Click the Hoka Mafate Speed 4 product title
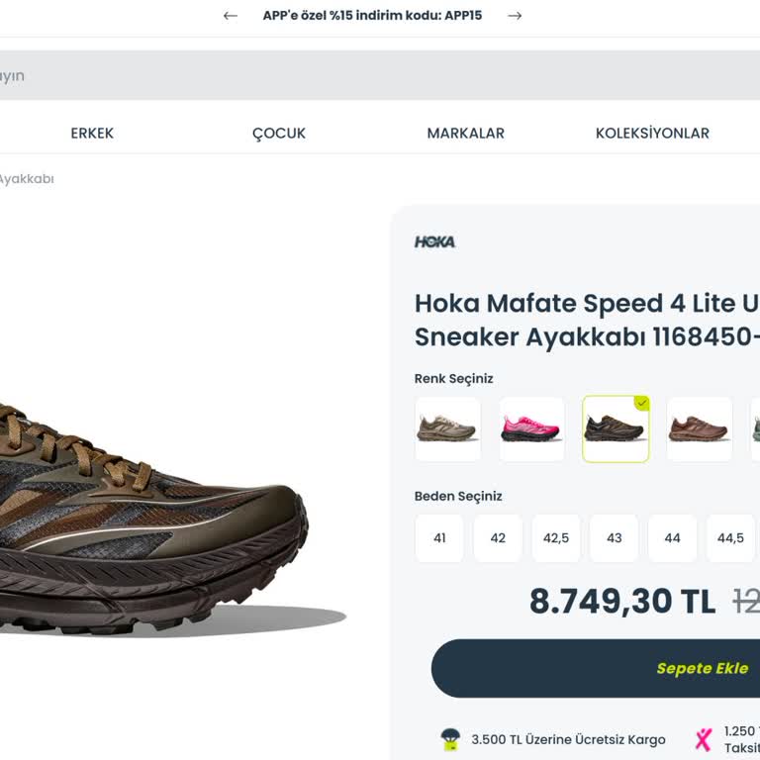The width and height of the screenshot is (760, 760). [587, 320]
